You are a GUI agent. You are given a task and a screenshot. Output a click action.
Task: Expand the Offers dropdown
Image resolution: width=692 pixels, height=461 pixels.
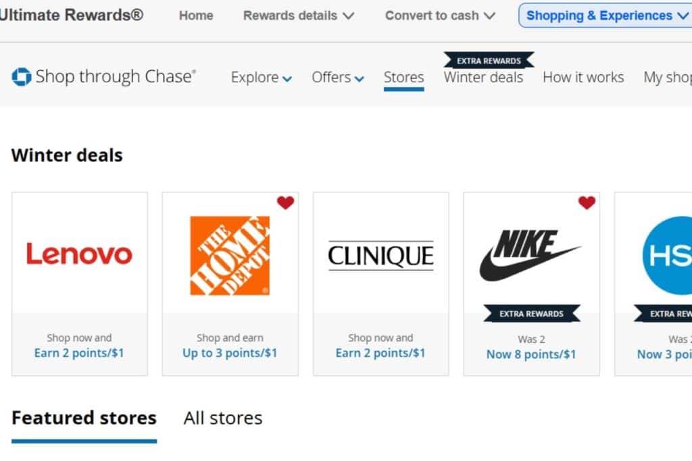click(x=337, y=78)
